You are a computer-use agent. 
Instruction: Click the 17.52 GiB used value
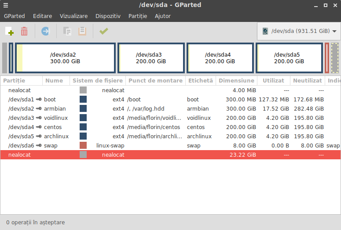[276, 108]
